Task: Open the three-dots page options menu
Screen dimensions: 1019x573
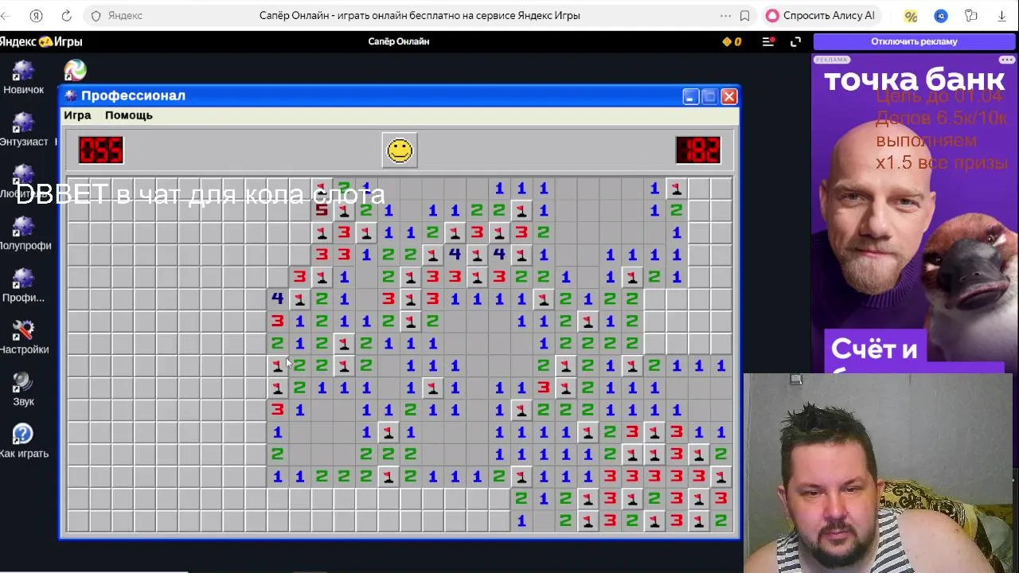Action: point(725,15)
